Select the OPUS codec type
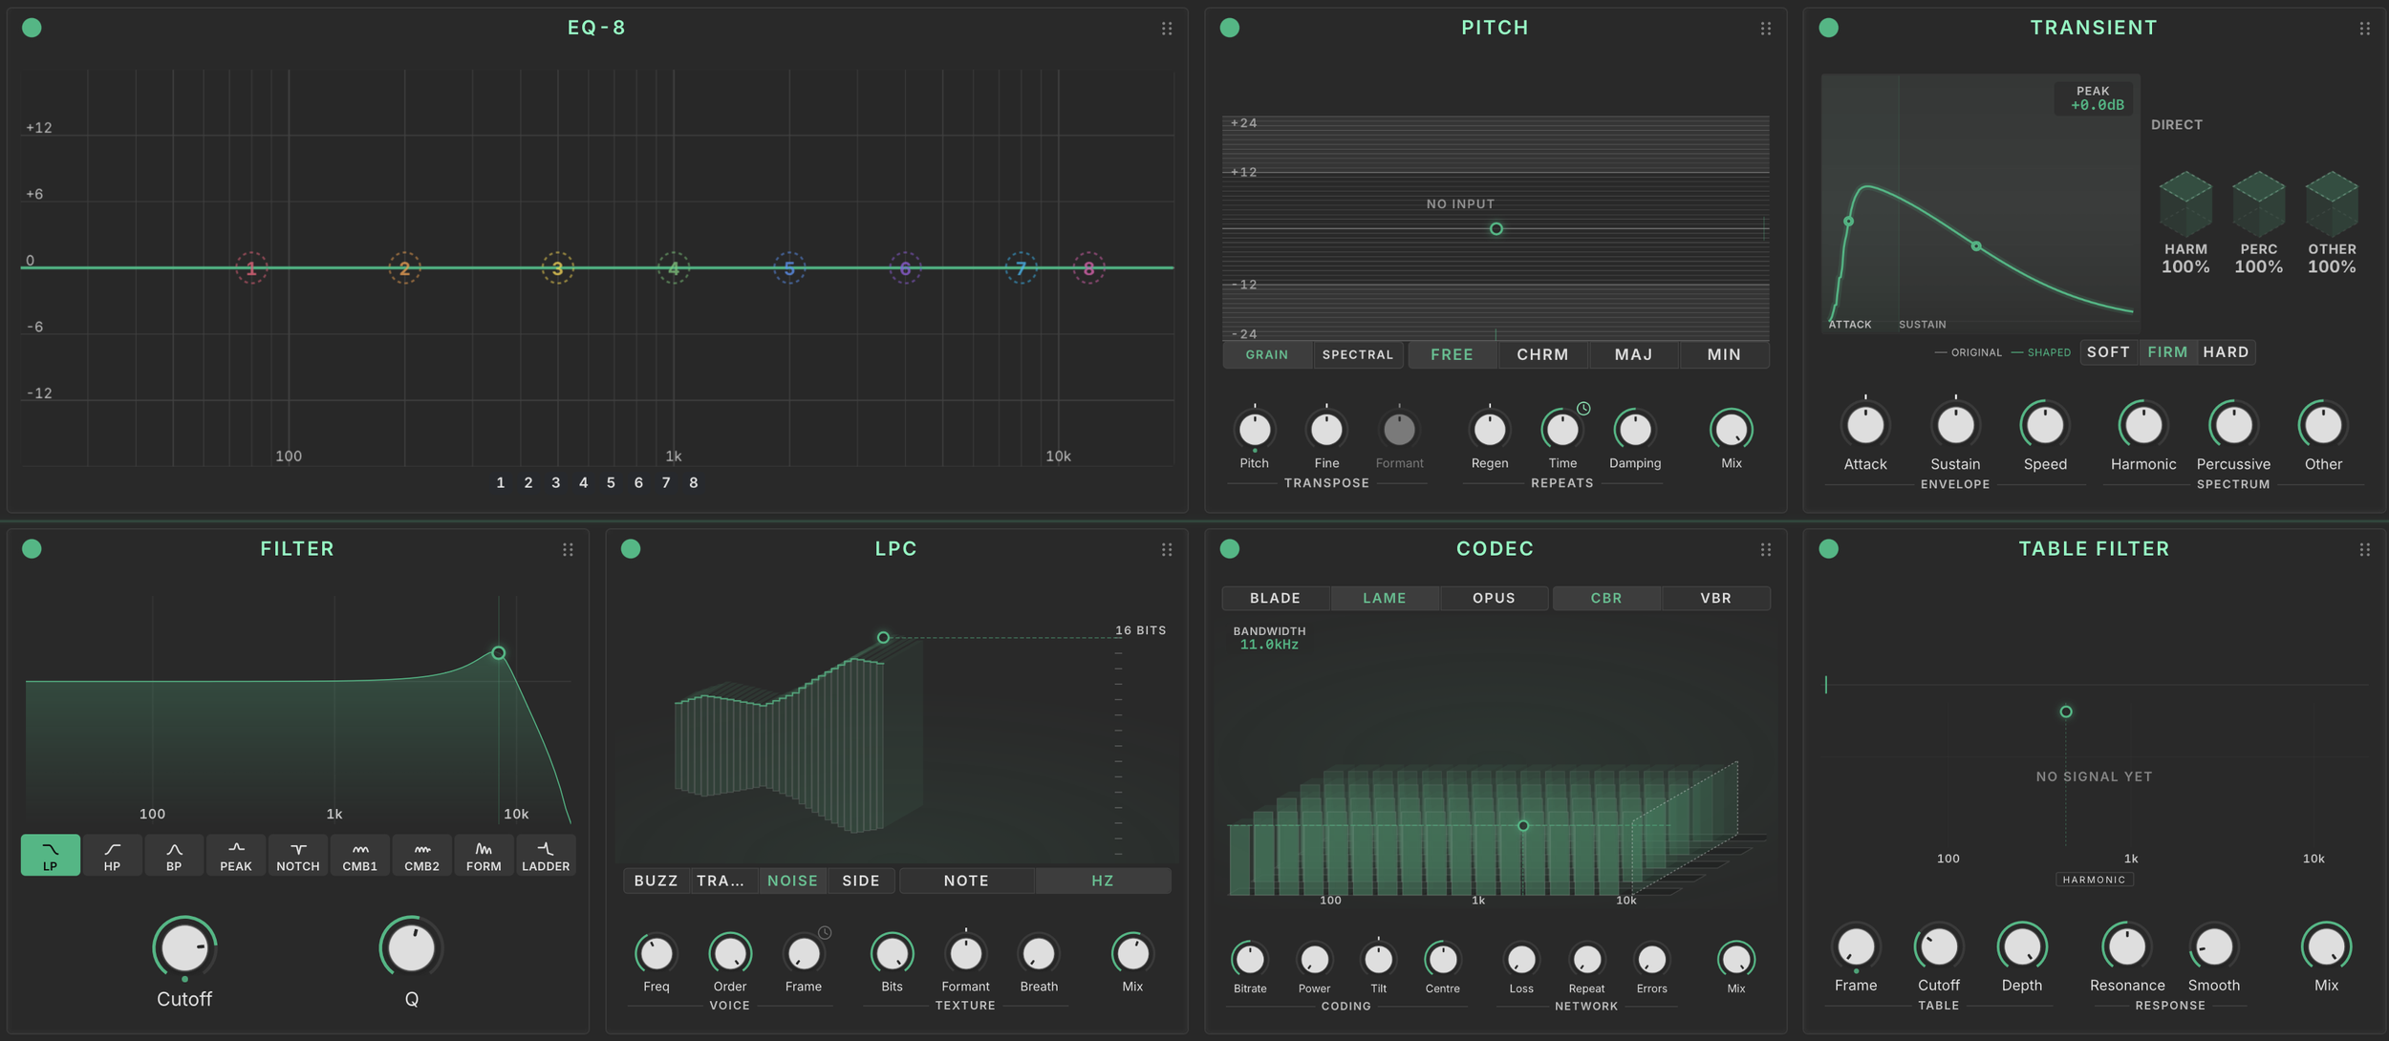 point(1494,599)
